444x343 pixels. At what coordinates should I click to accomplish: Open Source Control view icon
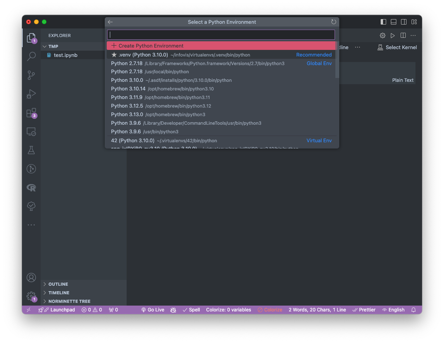31,75
